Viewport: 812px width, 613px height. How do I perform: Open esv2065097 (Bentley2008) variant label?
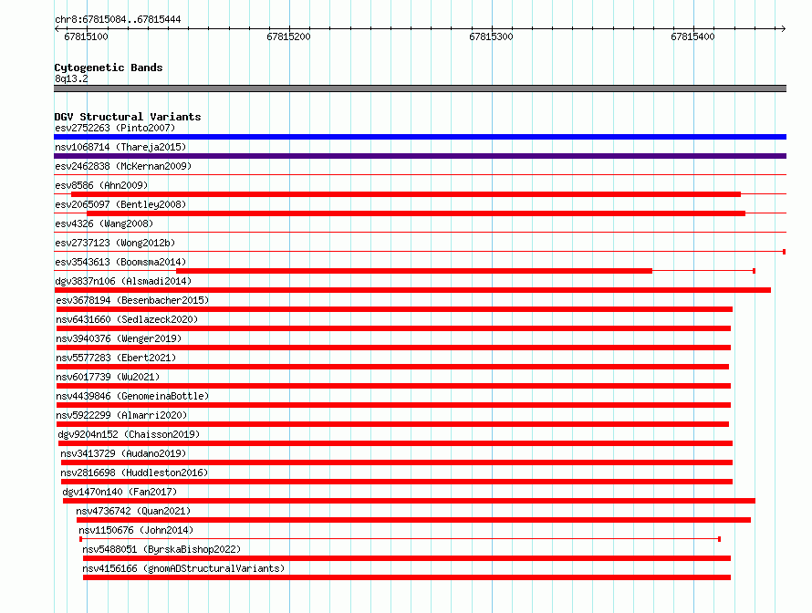click(x=120, y=204)
